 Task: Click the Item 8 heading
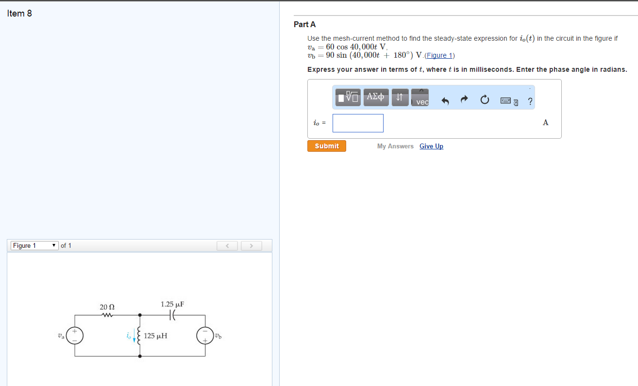(x=20, y=14)
